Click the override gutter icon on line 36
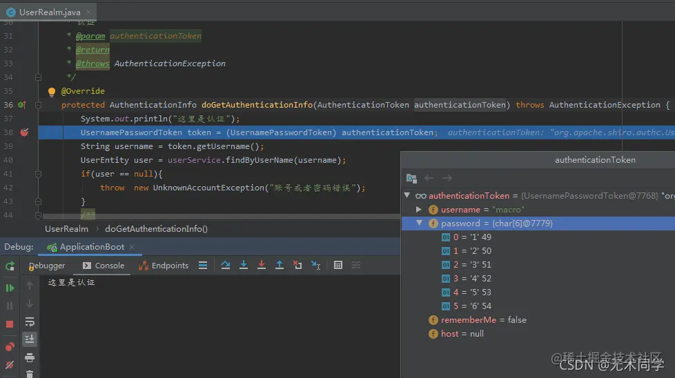Image resolution: width=675 pixels, height=378 pixels. pos(21,105)
